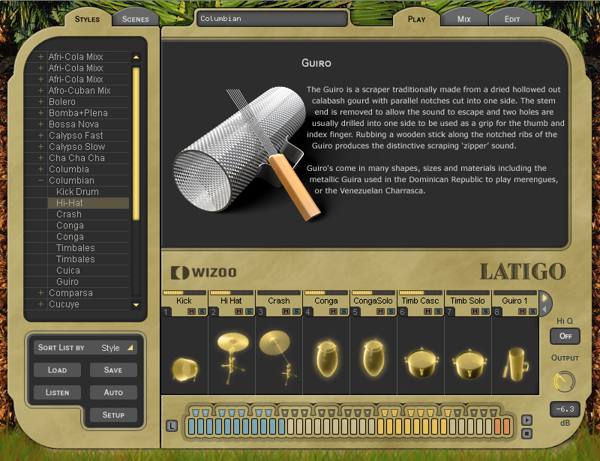The width and height of the screenshot is (600, 461).
Task: Click the scroll down arrow of the styles list
Action: tap(136, 305)
